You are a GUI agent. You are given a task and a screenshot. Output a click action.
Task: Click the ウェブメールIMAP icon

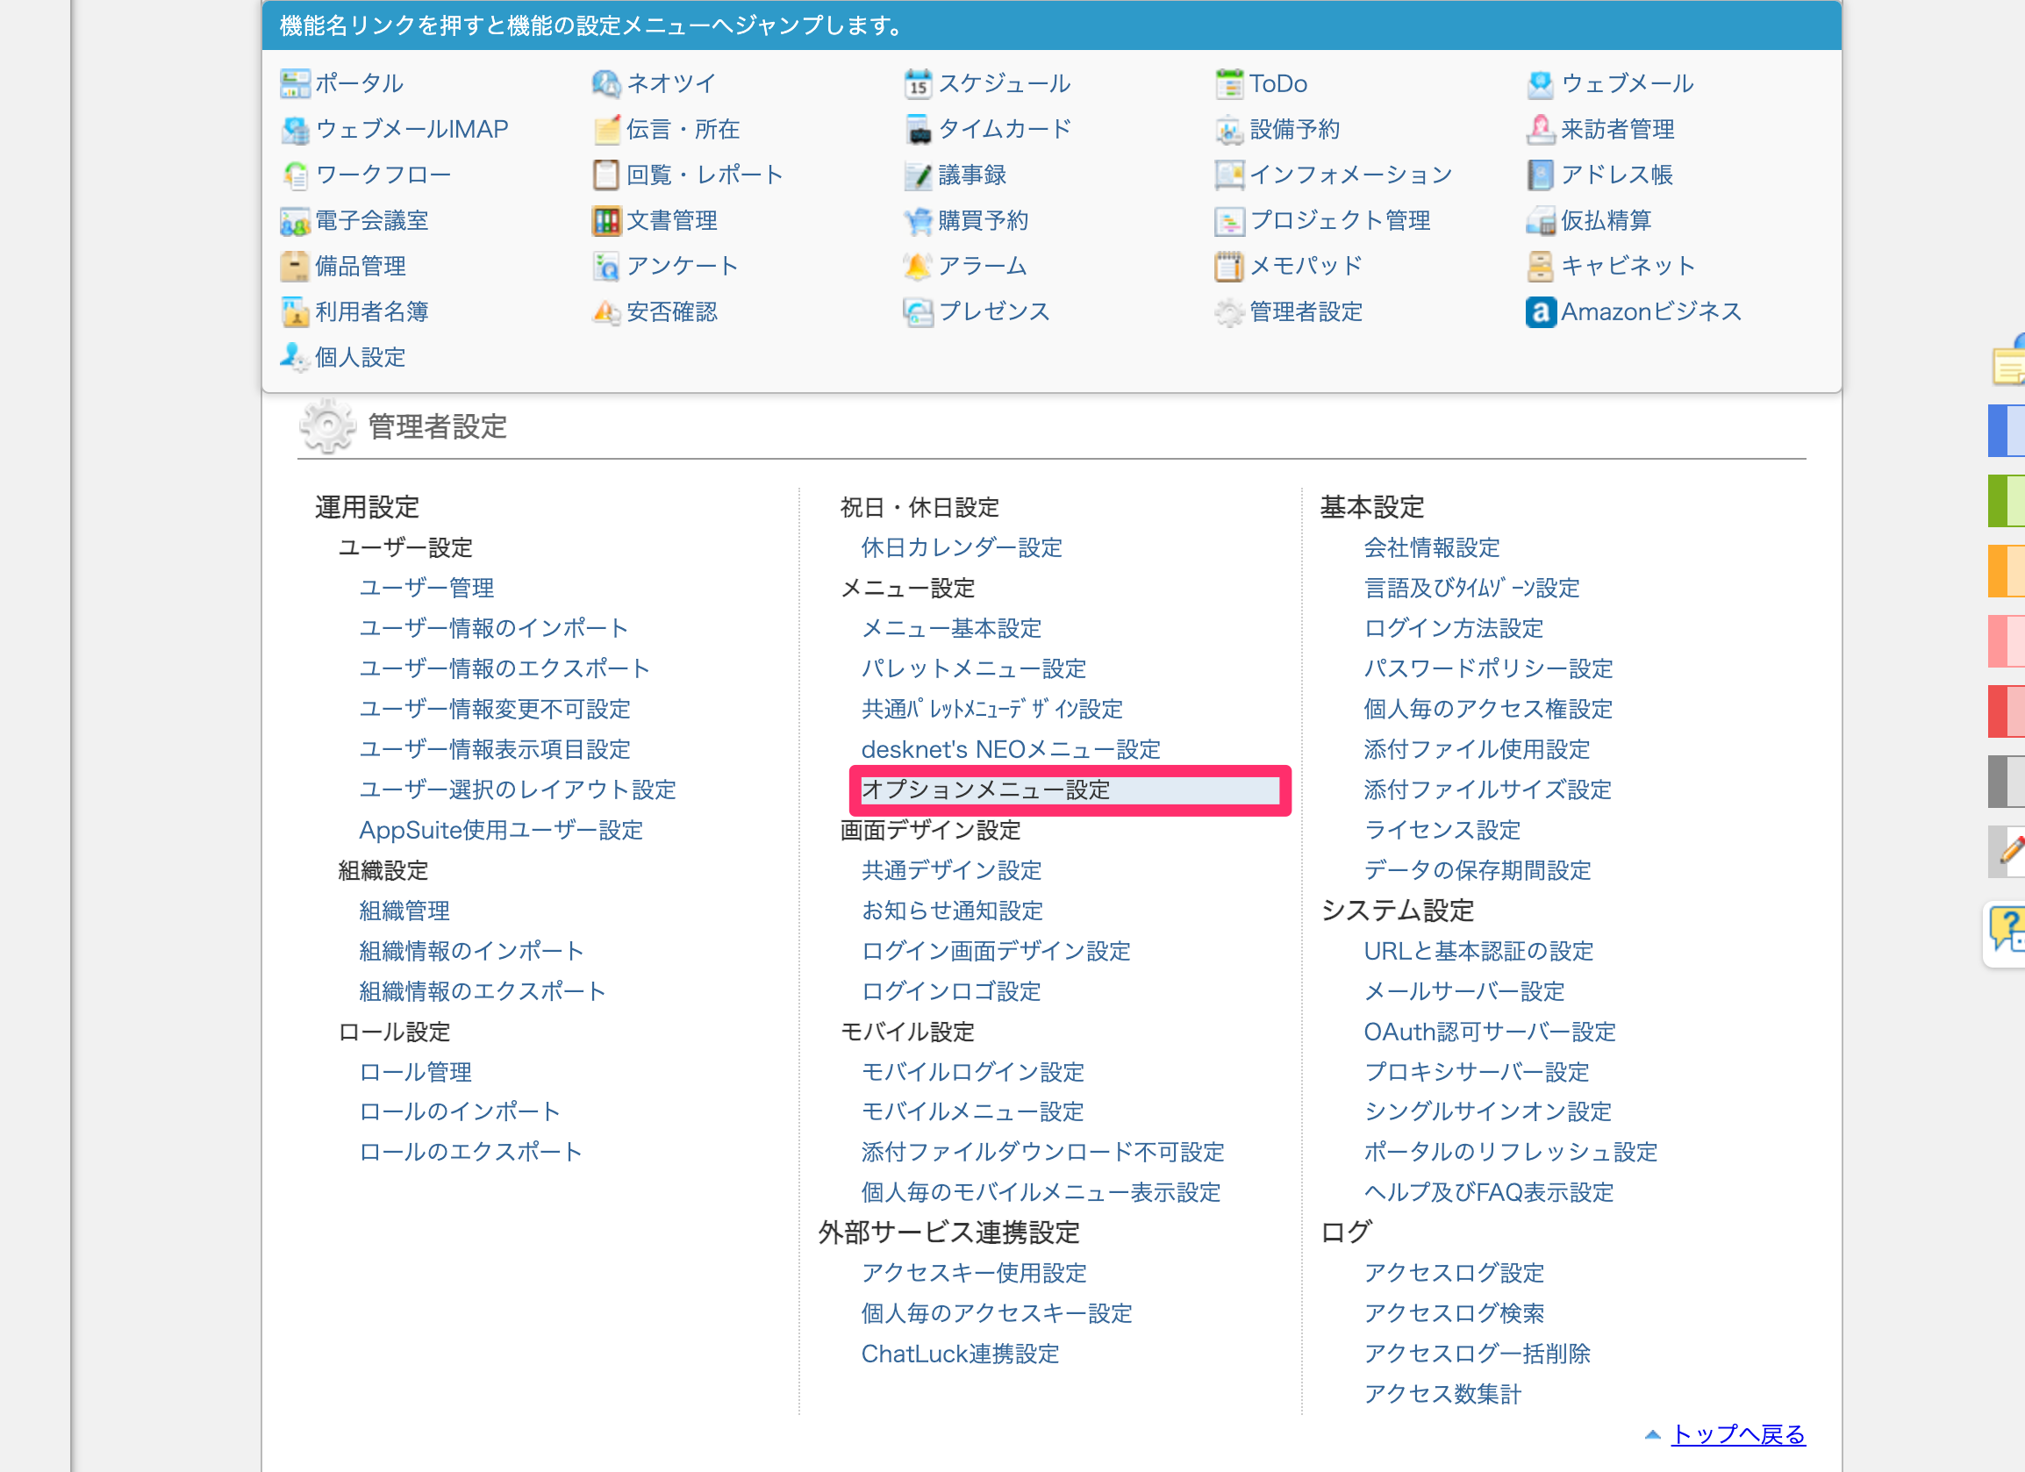[x=295, y=130]
